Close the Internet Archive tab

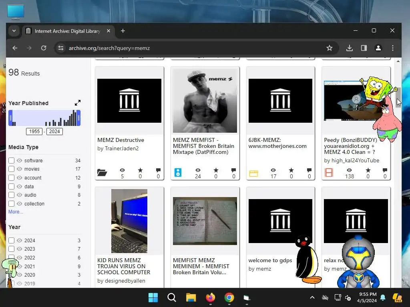click(x=109, y=31)
